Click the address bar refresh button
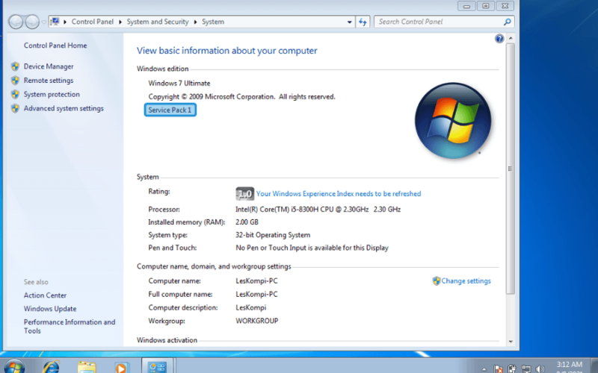598x373 pixels. (x=363, y=22)
